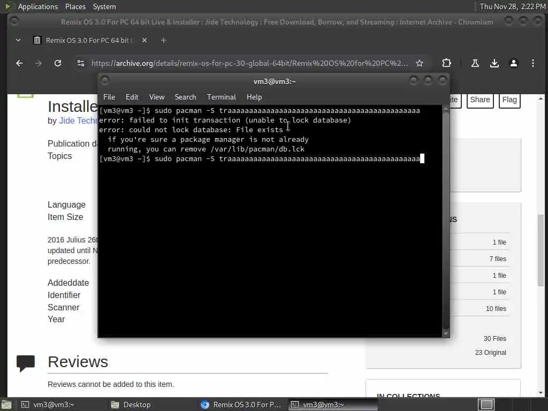The image size is (548, 411).
Task: Click the Share button on archive page
Action: pos(480,100)
